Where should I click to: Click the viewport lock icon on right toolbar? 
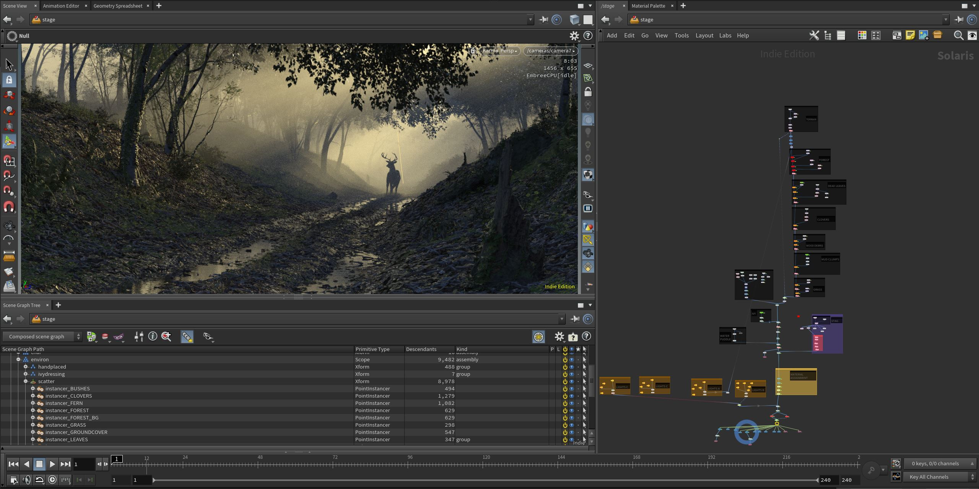pos(588,92)
